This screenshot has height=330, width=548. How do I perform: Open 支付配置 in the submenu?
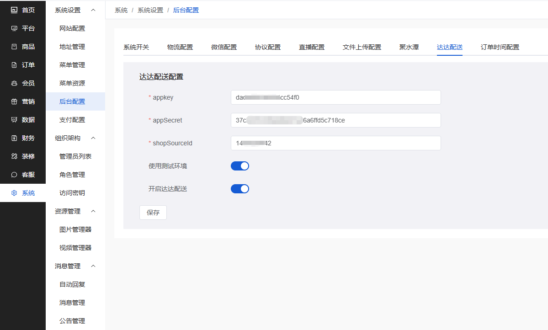[75, 120]
